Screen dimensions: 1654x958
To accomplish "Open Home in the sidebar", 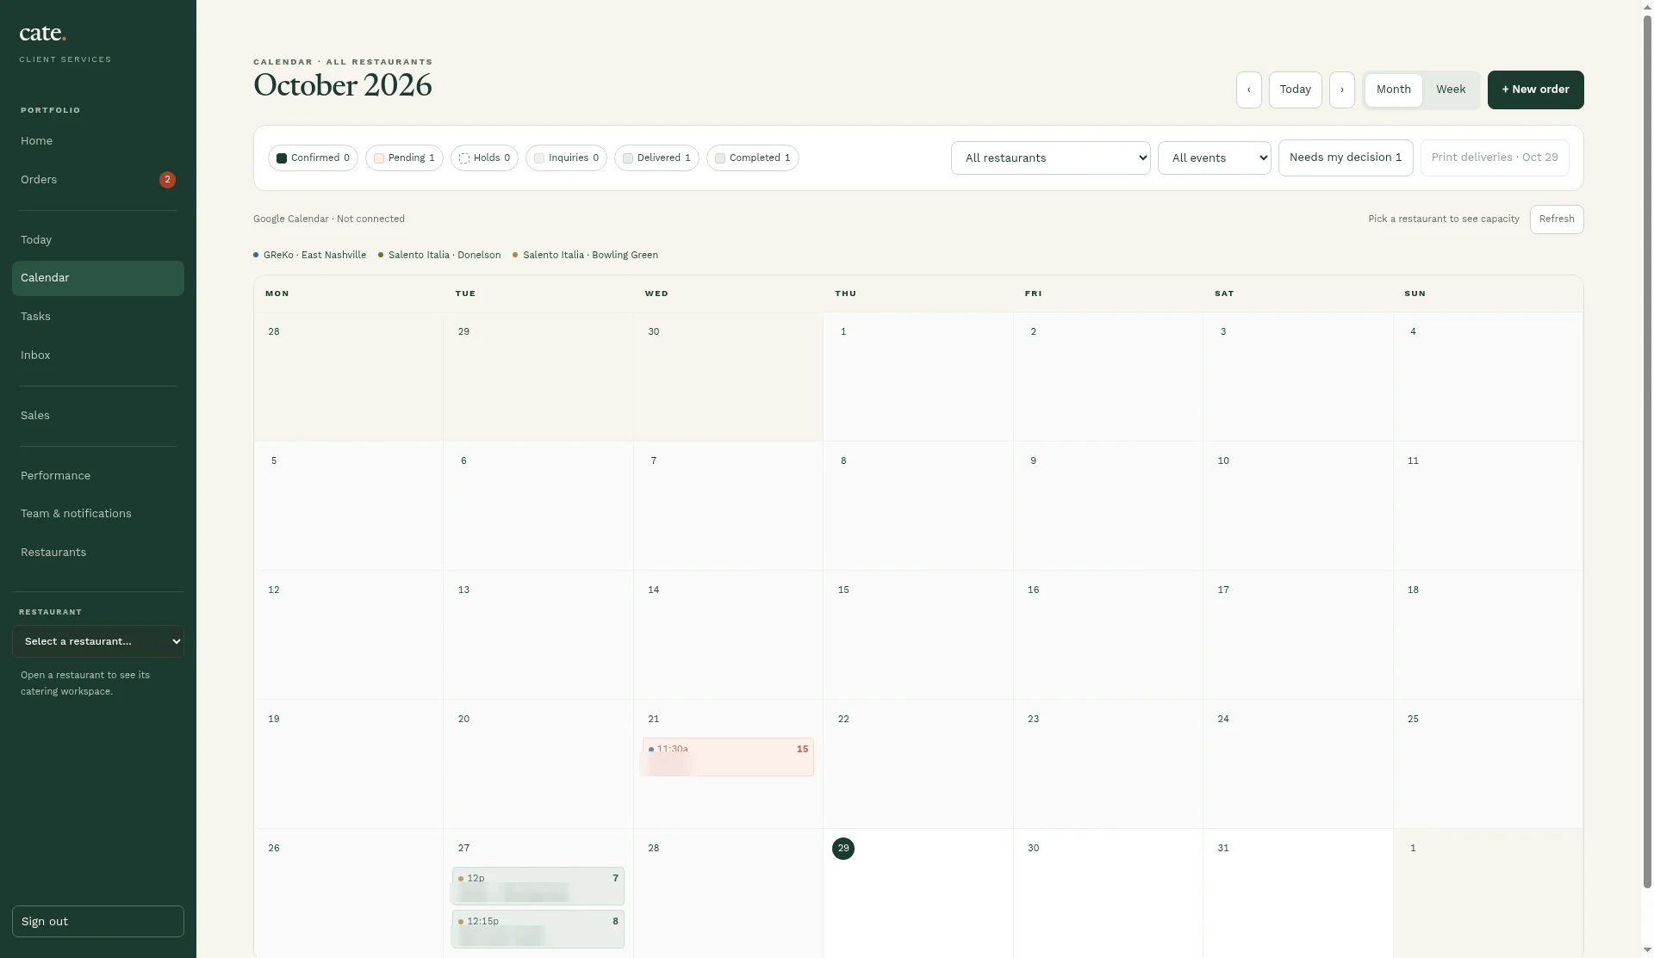I will pyautogui.click(x=98, y=141).
